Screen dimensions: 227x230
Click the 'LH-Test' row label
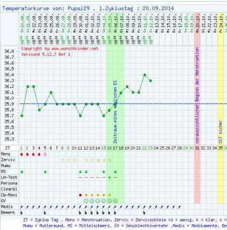click(9, 177)
